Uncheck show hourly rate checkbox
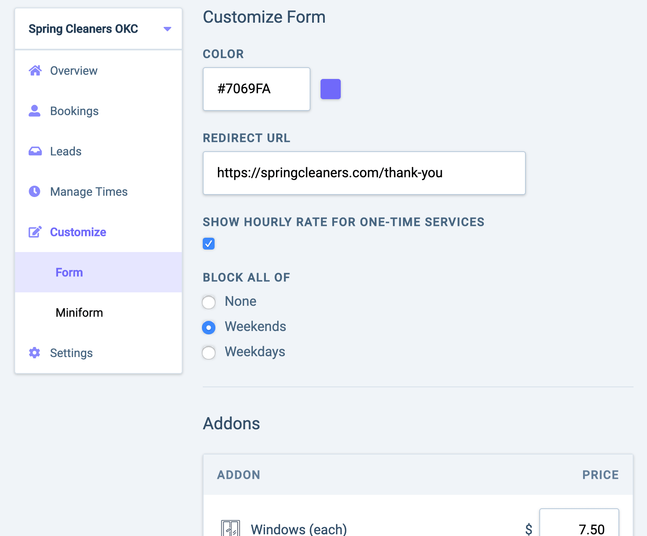This screenshot has width=647, height=536. click(209, 244)
